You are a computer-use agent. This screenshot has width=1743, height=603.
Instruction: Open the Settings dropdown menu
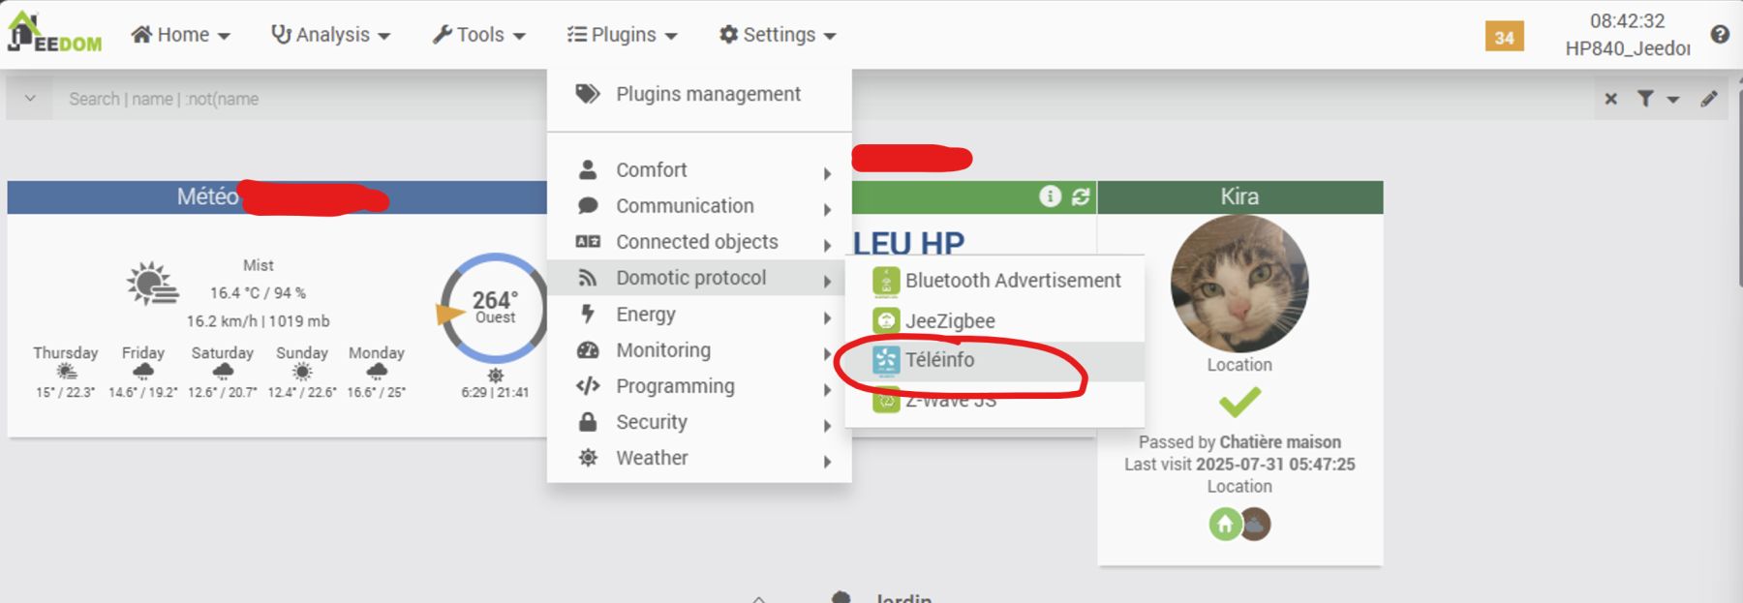(778, 35)
